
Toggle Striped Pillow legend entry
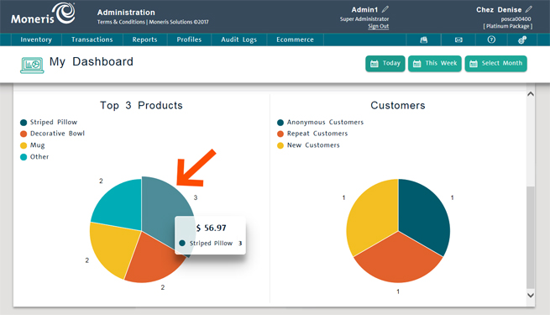tap(49, 122)
